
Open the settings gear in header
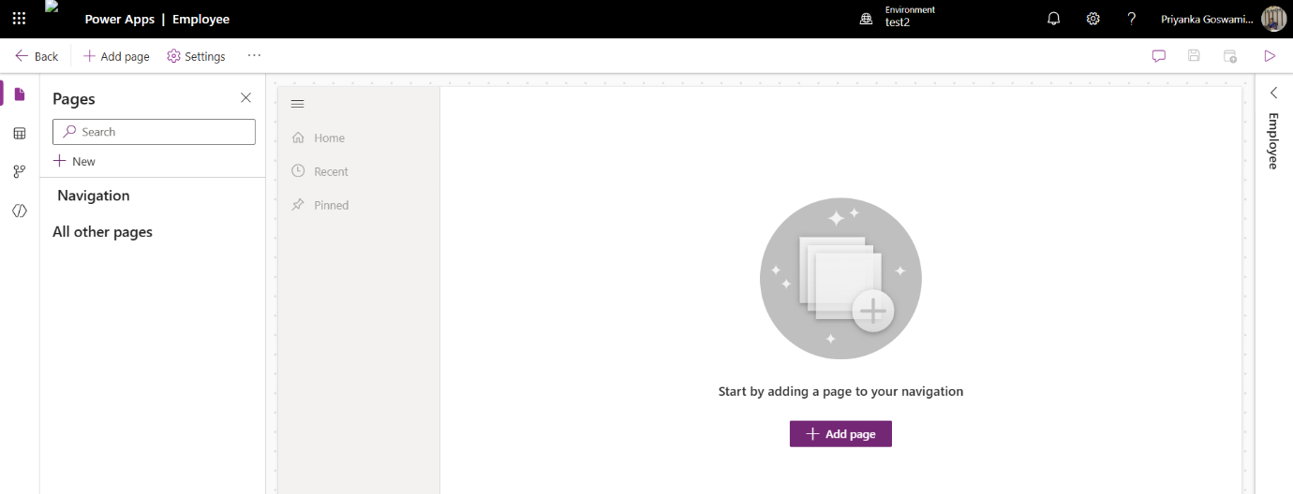click(1092, 19)
